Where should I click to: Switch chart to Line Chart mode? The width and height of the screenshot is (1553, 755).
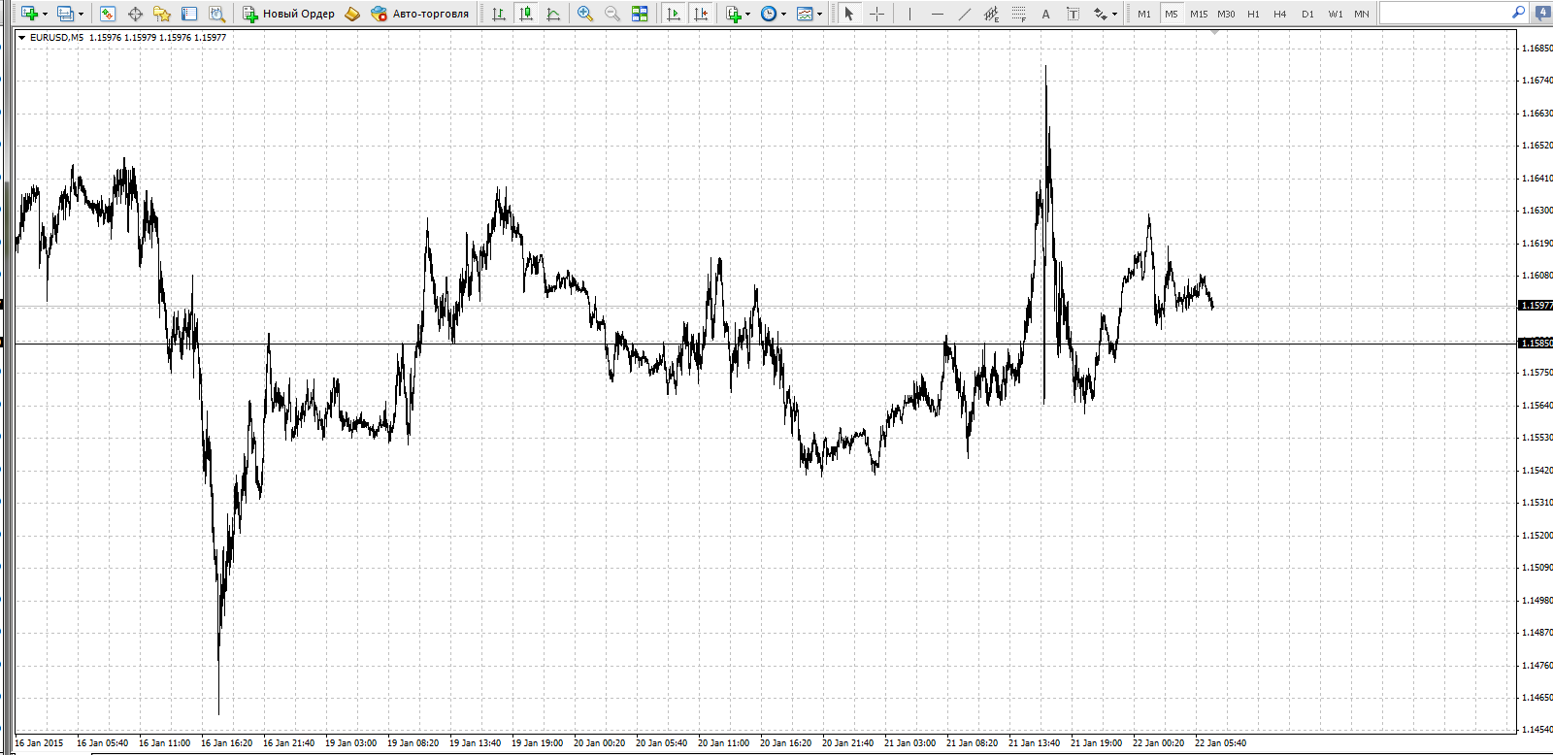pos(552,14)
